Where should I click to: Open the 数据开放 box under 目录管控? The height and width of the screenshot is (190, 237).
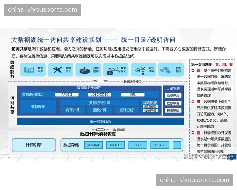(173, 96)
